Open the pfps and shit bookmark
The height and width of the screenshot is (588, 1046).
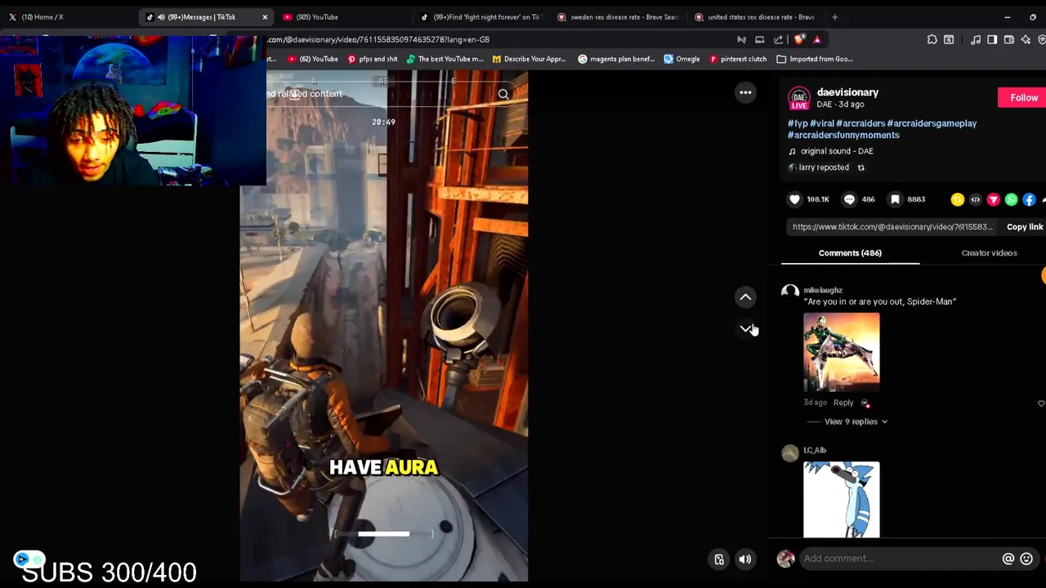(x=373, y=59)
